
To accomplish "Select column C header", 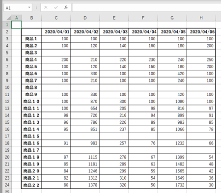I will [56, 18].
